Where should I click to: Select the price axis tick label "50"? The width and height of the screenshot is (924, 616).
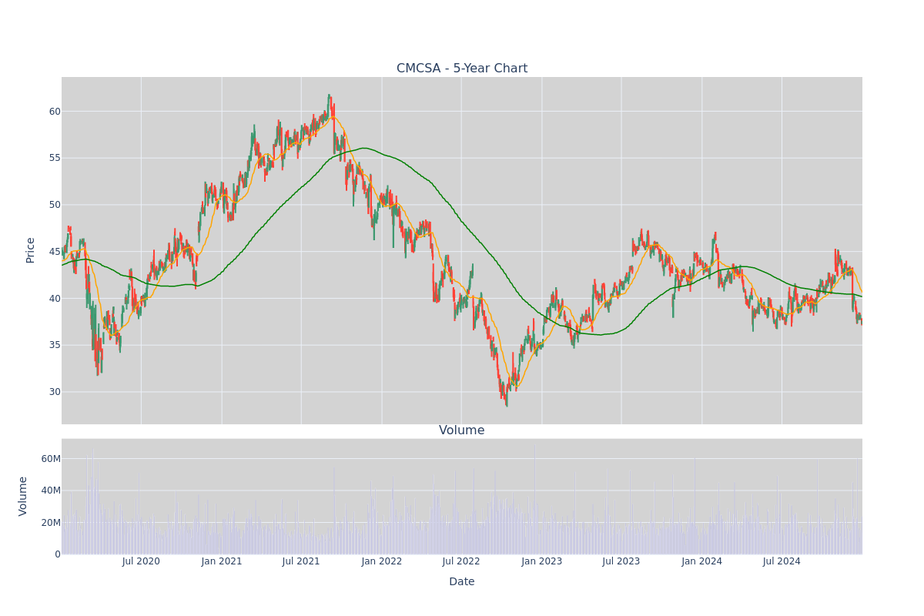[x=55, y=205]
